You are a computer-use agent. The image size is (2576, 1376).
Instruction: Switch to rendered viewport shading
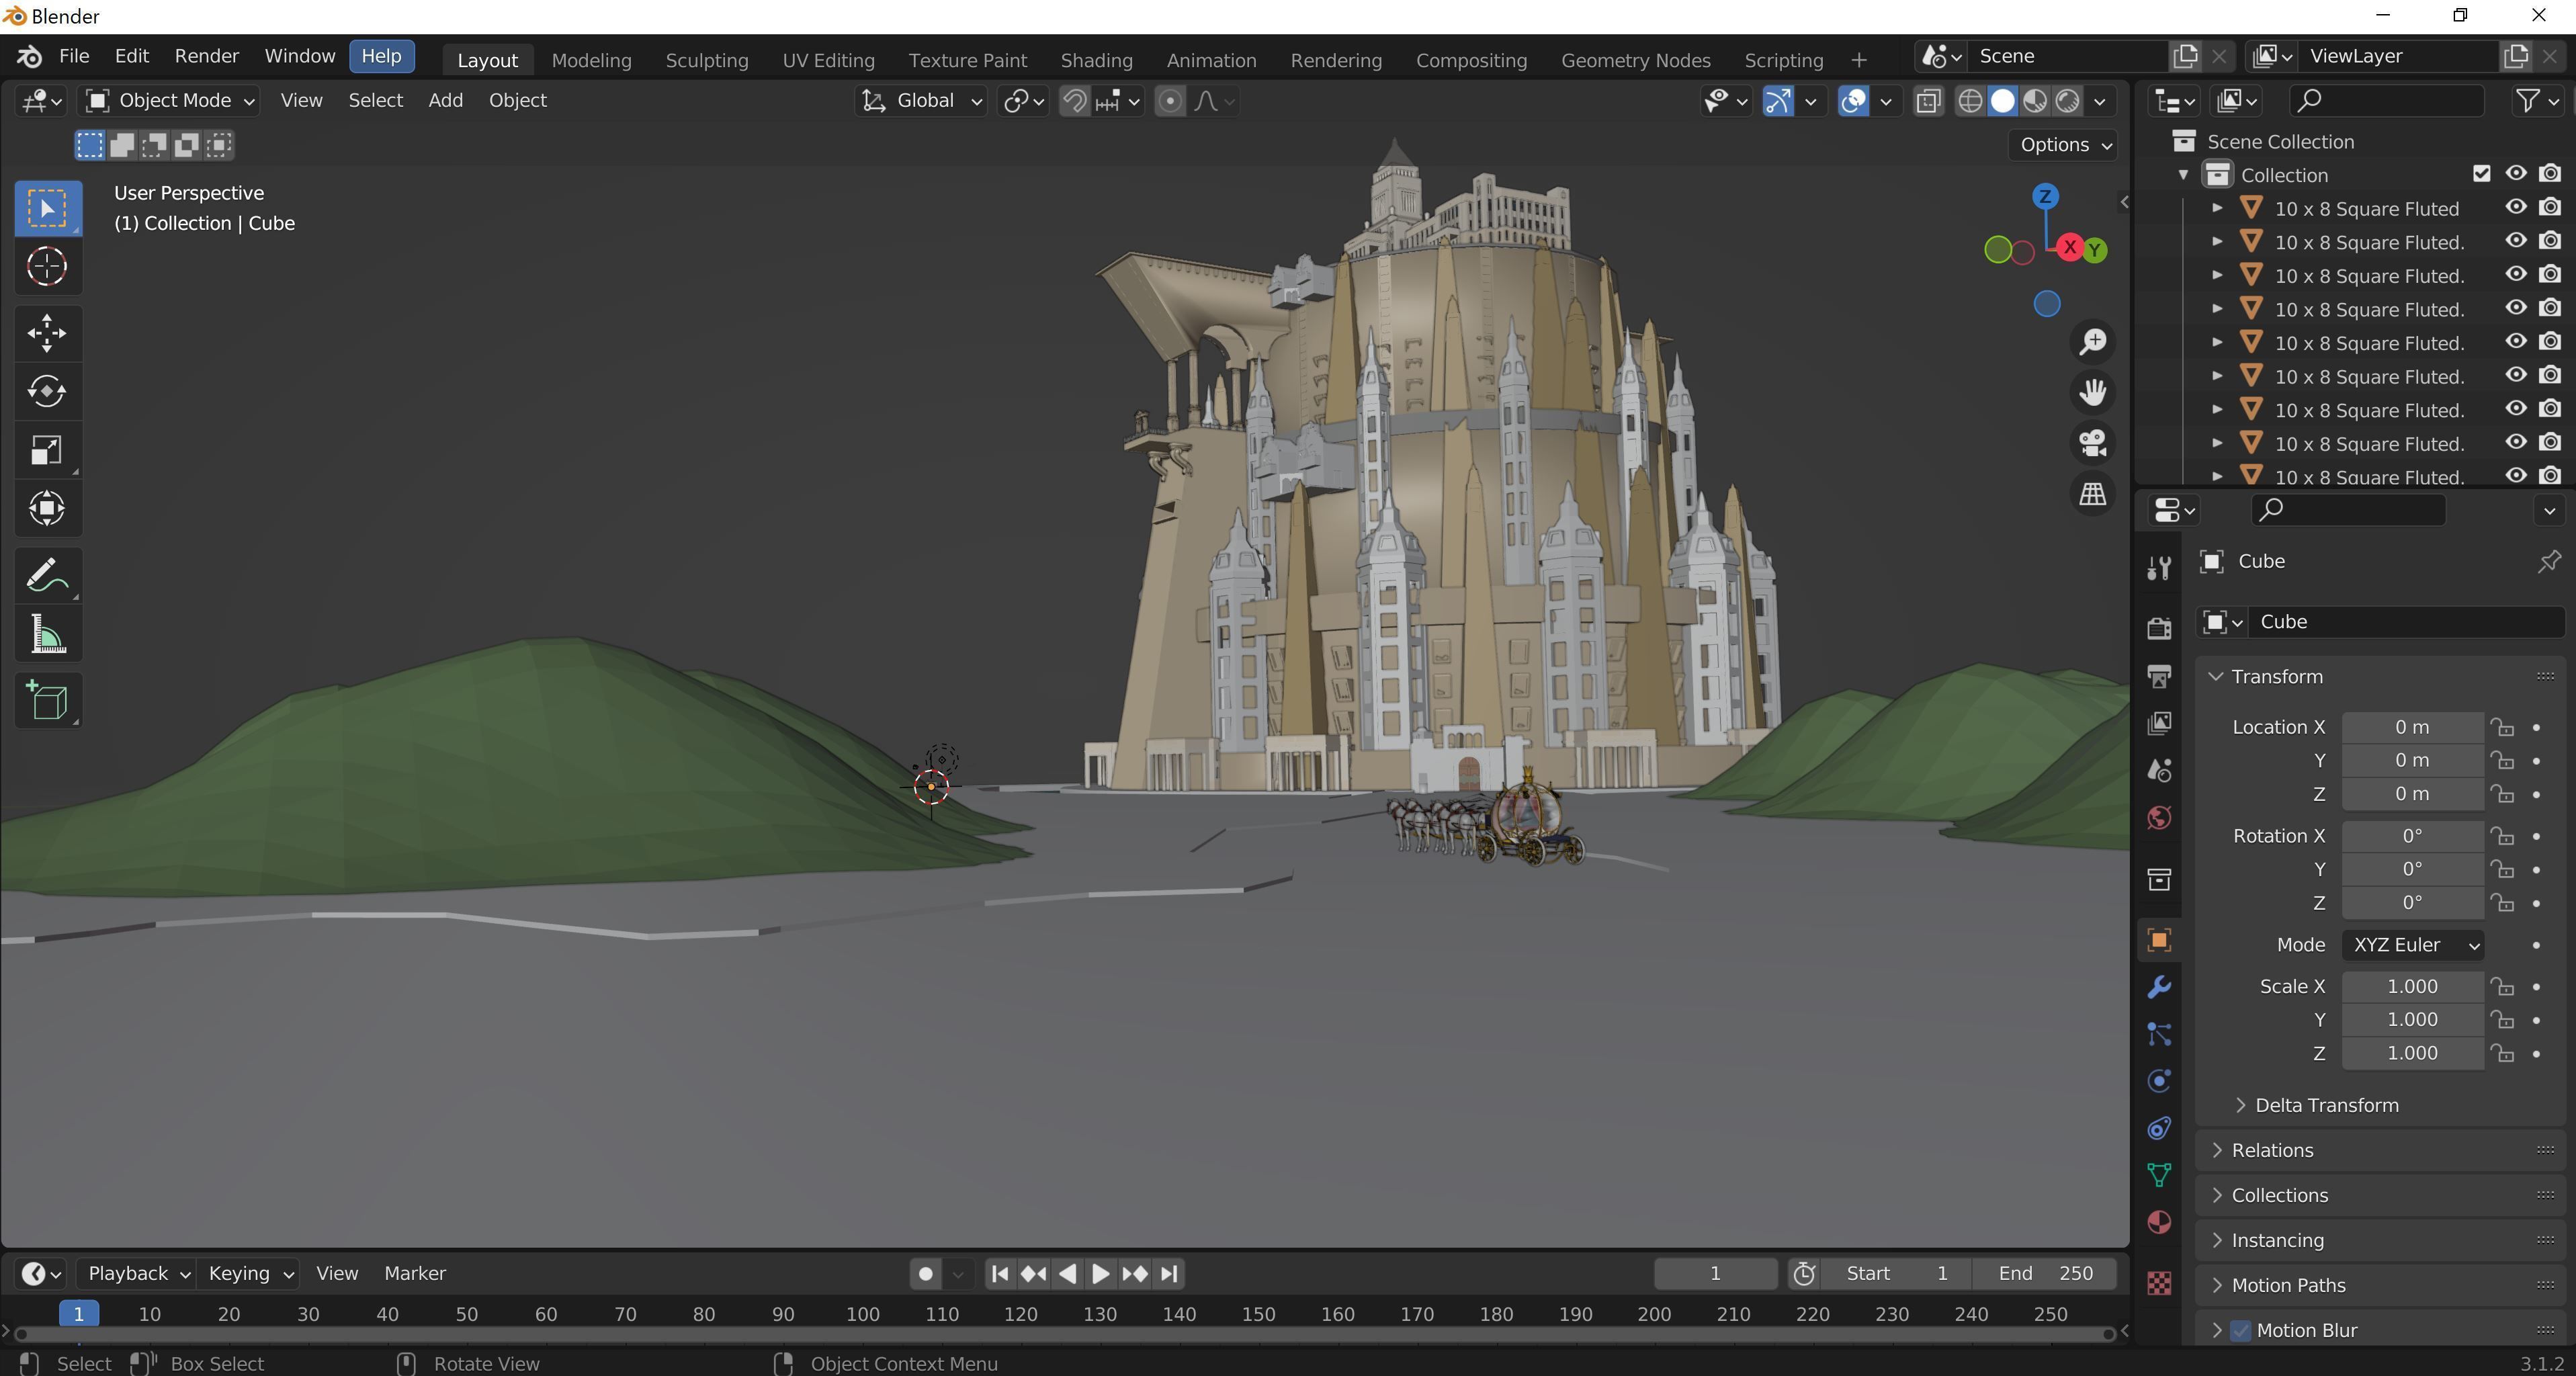[2067, 101]
